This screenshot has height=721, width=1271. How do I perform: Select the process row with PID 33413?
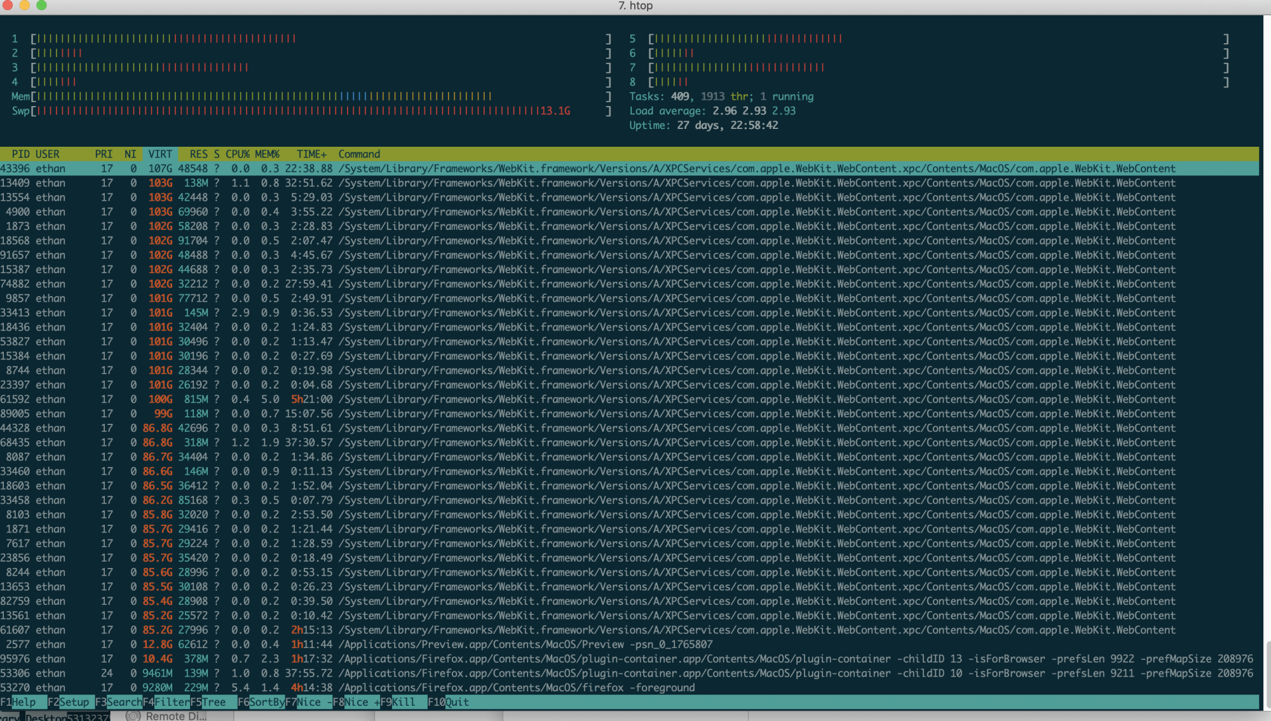pos(629,313)
